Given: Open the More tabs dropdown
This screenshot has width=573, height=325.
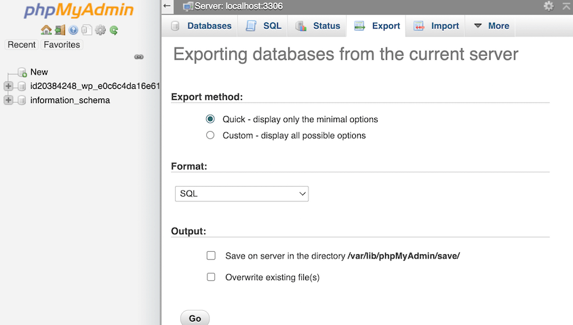Looking at the screenshot, I should 491,26.
